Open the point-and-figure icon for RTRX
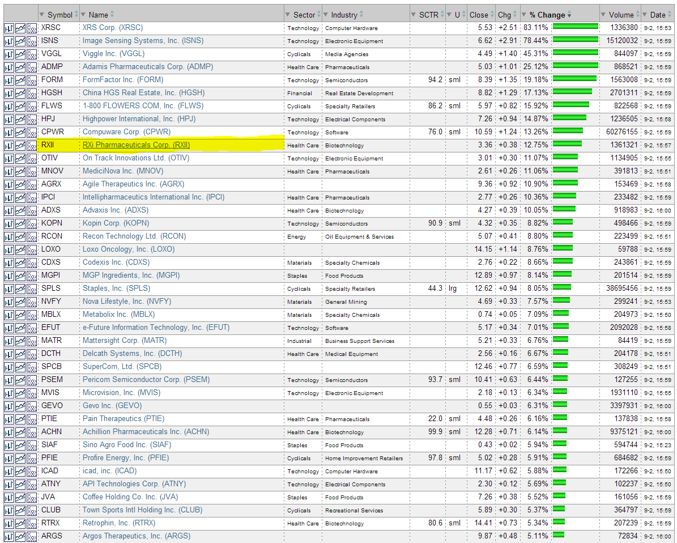677x543 pixels. (x=32, y=524)
